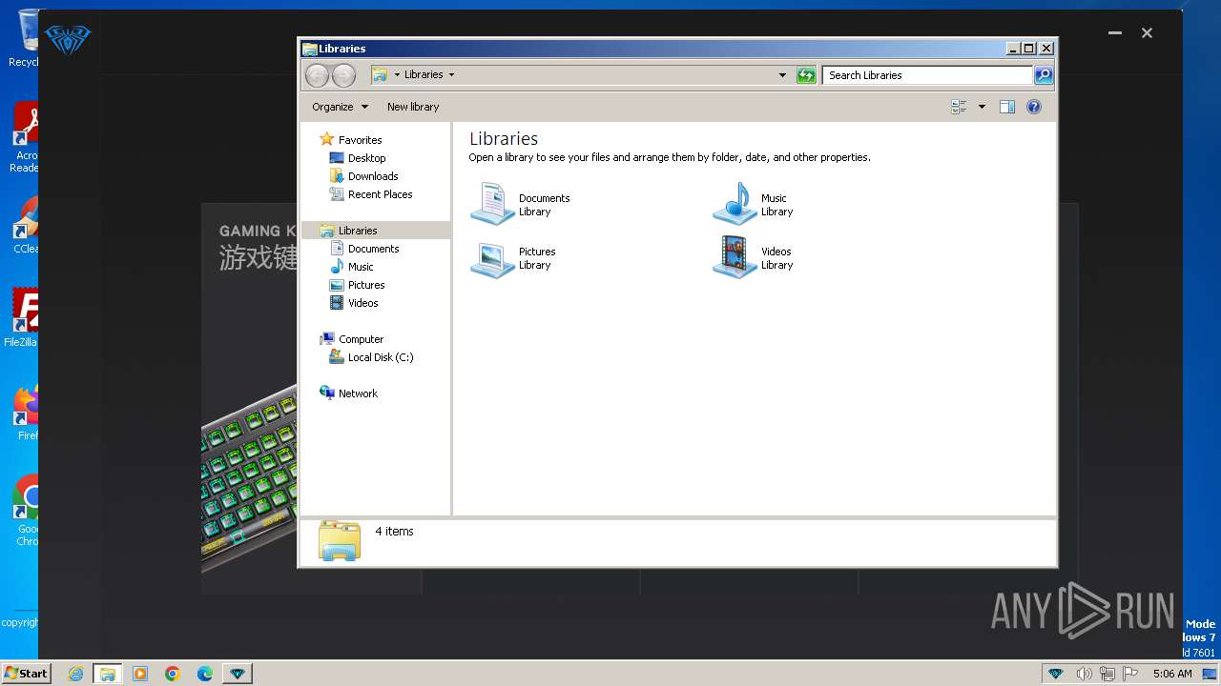
Task: Toggle the preview pane icon
Action: click(1006, 107)
